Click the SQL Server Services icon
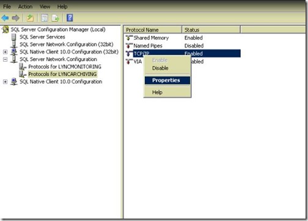The width and height of the screenshot is (308, 221). pyautogui.click(x=14, y=37)
